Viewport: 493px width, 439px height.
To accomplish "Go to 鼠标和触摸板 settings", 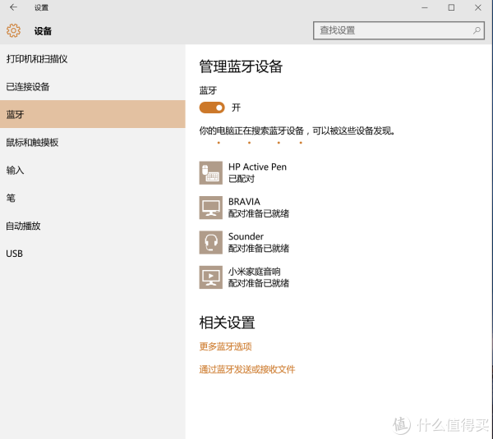I will (93, 142).
